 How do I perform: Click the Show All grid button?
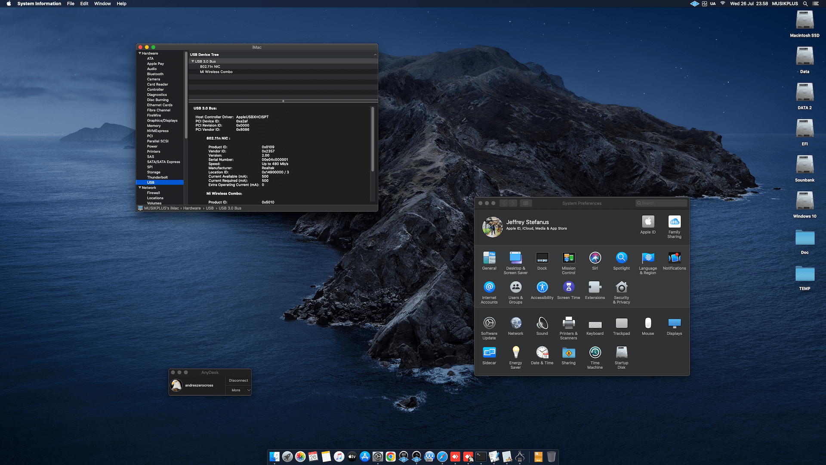(526, 203)
